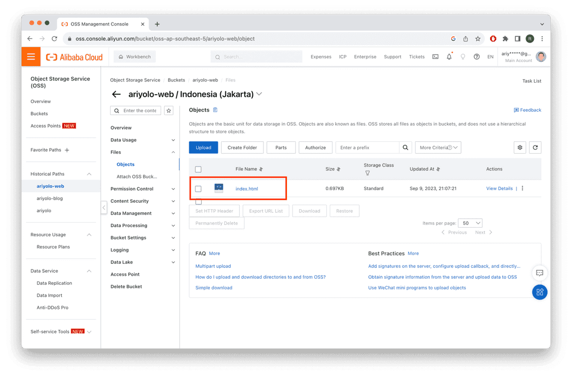Screen dimensions: 572x377
Task: Click the blue Upload button
Action: 203,147
